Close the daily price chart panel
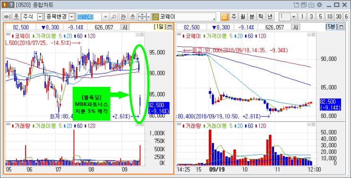351x178 pixels. pyautogui.click(x=141, y=34)
